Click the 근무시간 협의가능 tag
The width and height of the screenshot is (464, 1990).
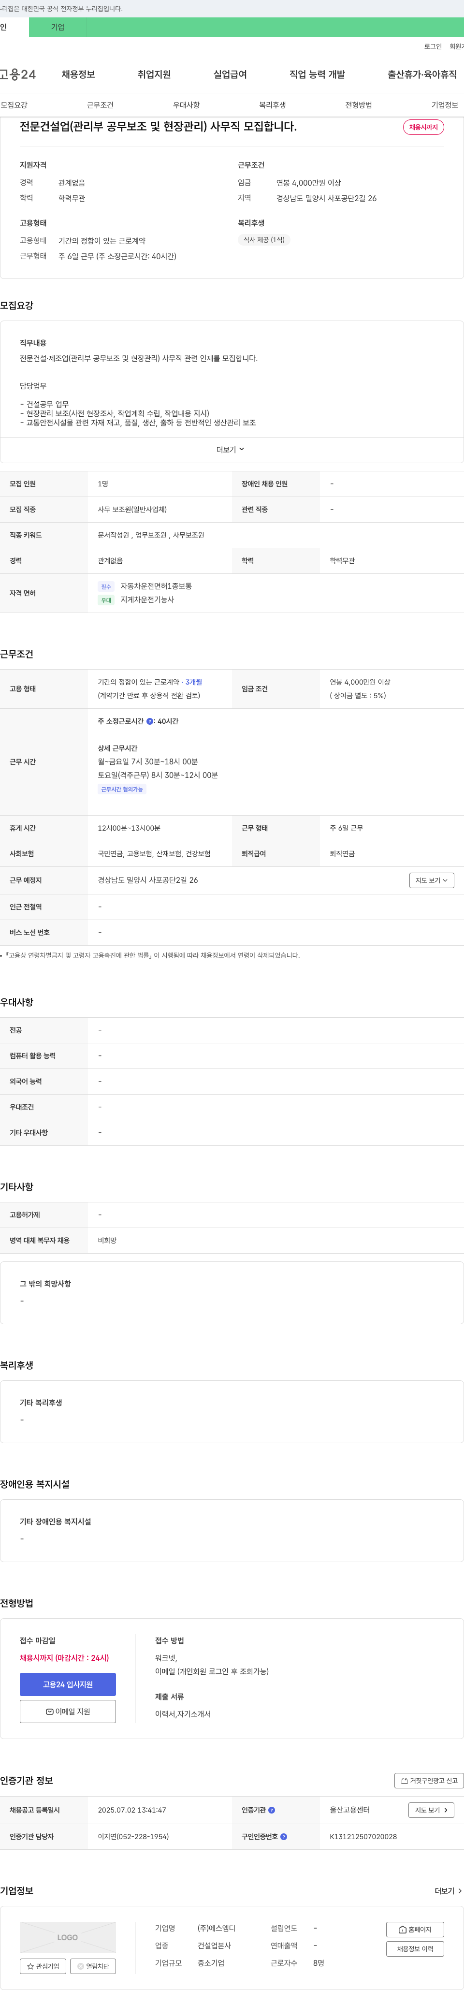click(122, 789)
